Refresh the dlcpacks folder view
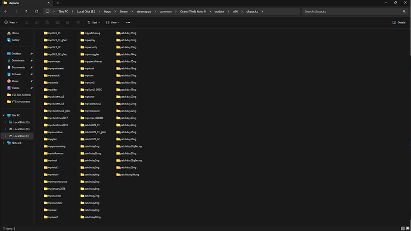This screenshot has height=231, width=411. pyautogui.click(x=36, y=11)
